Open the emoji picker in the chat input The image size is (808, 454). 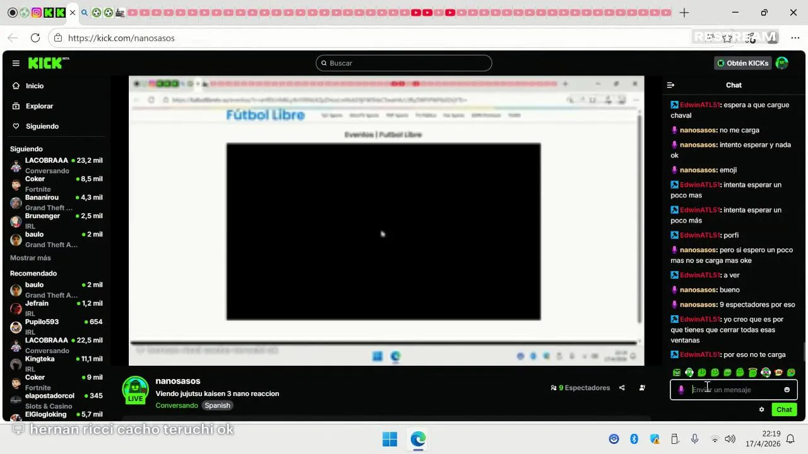click(x=787, y=390)
